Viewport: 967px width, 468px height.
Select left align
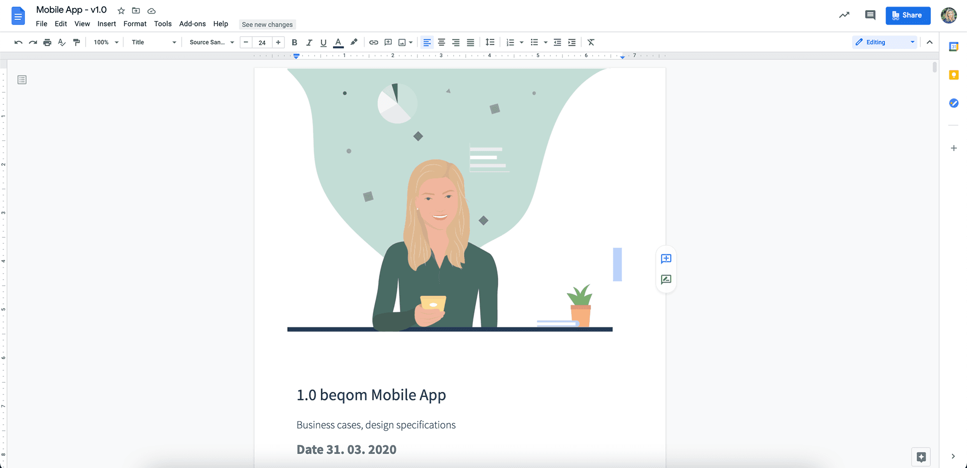click(427, 42)
